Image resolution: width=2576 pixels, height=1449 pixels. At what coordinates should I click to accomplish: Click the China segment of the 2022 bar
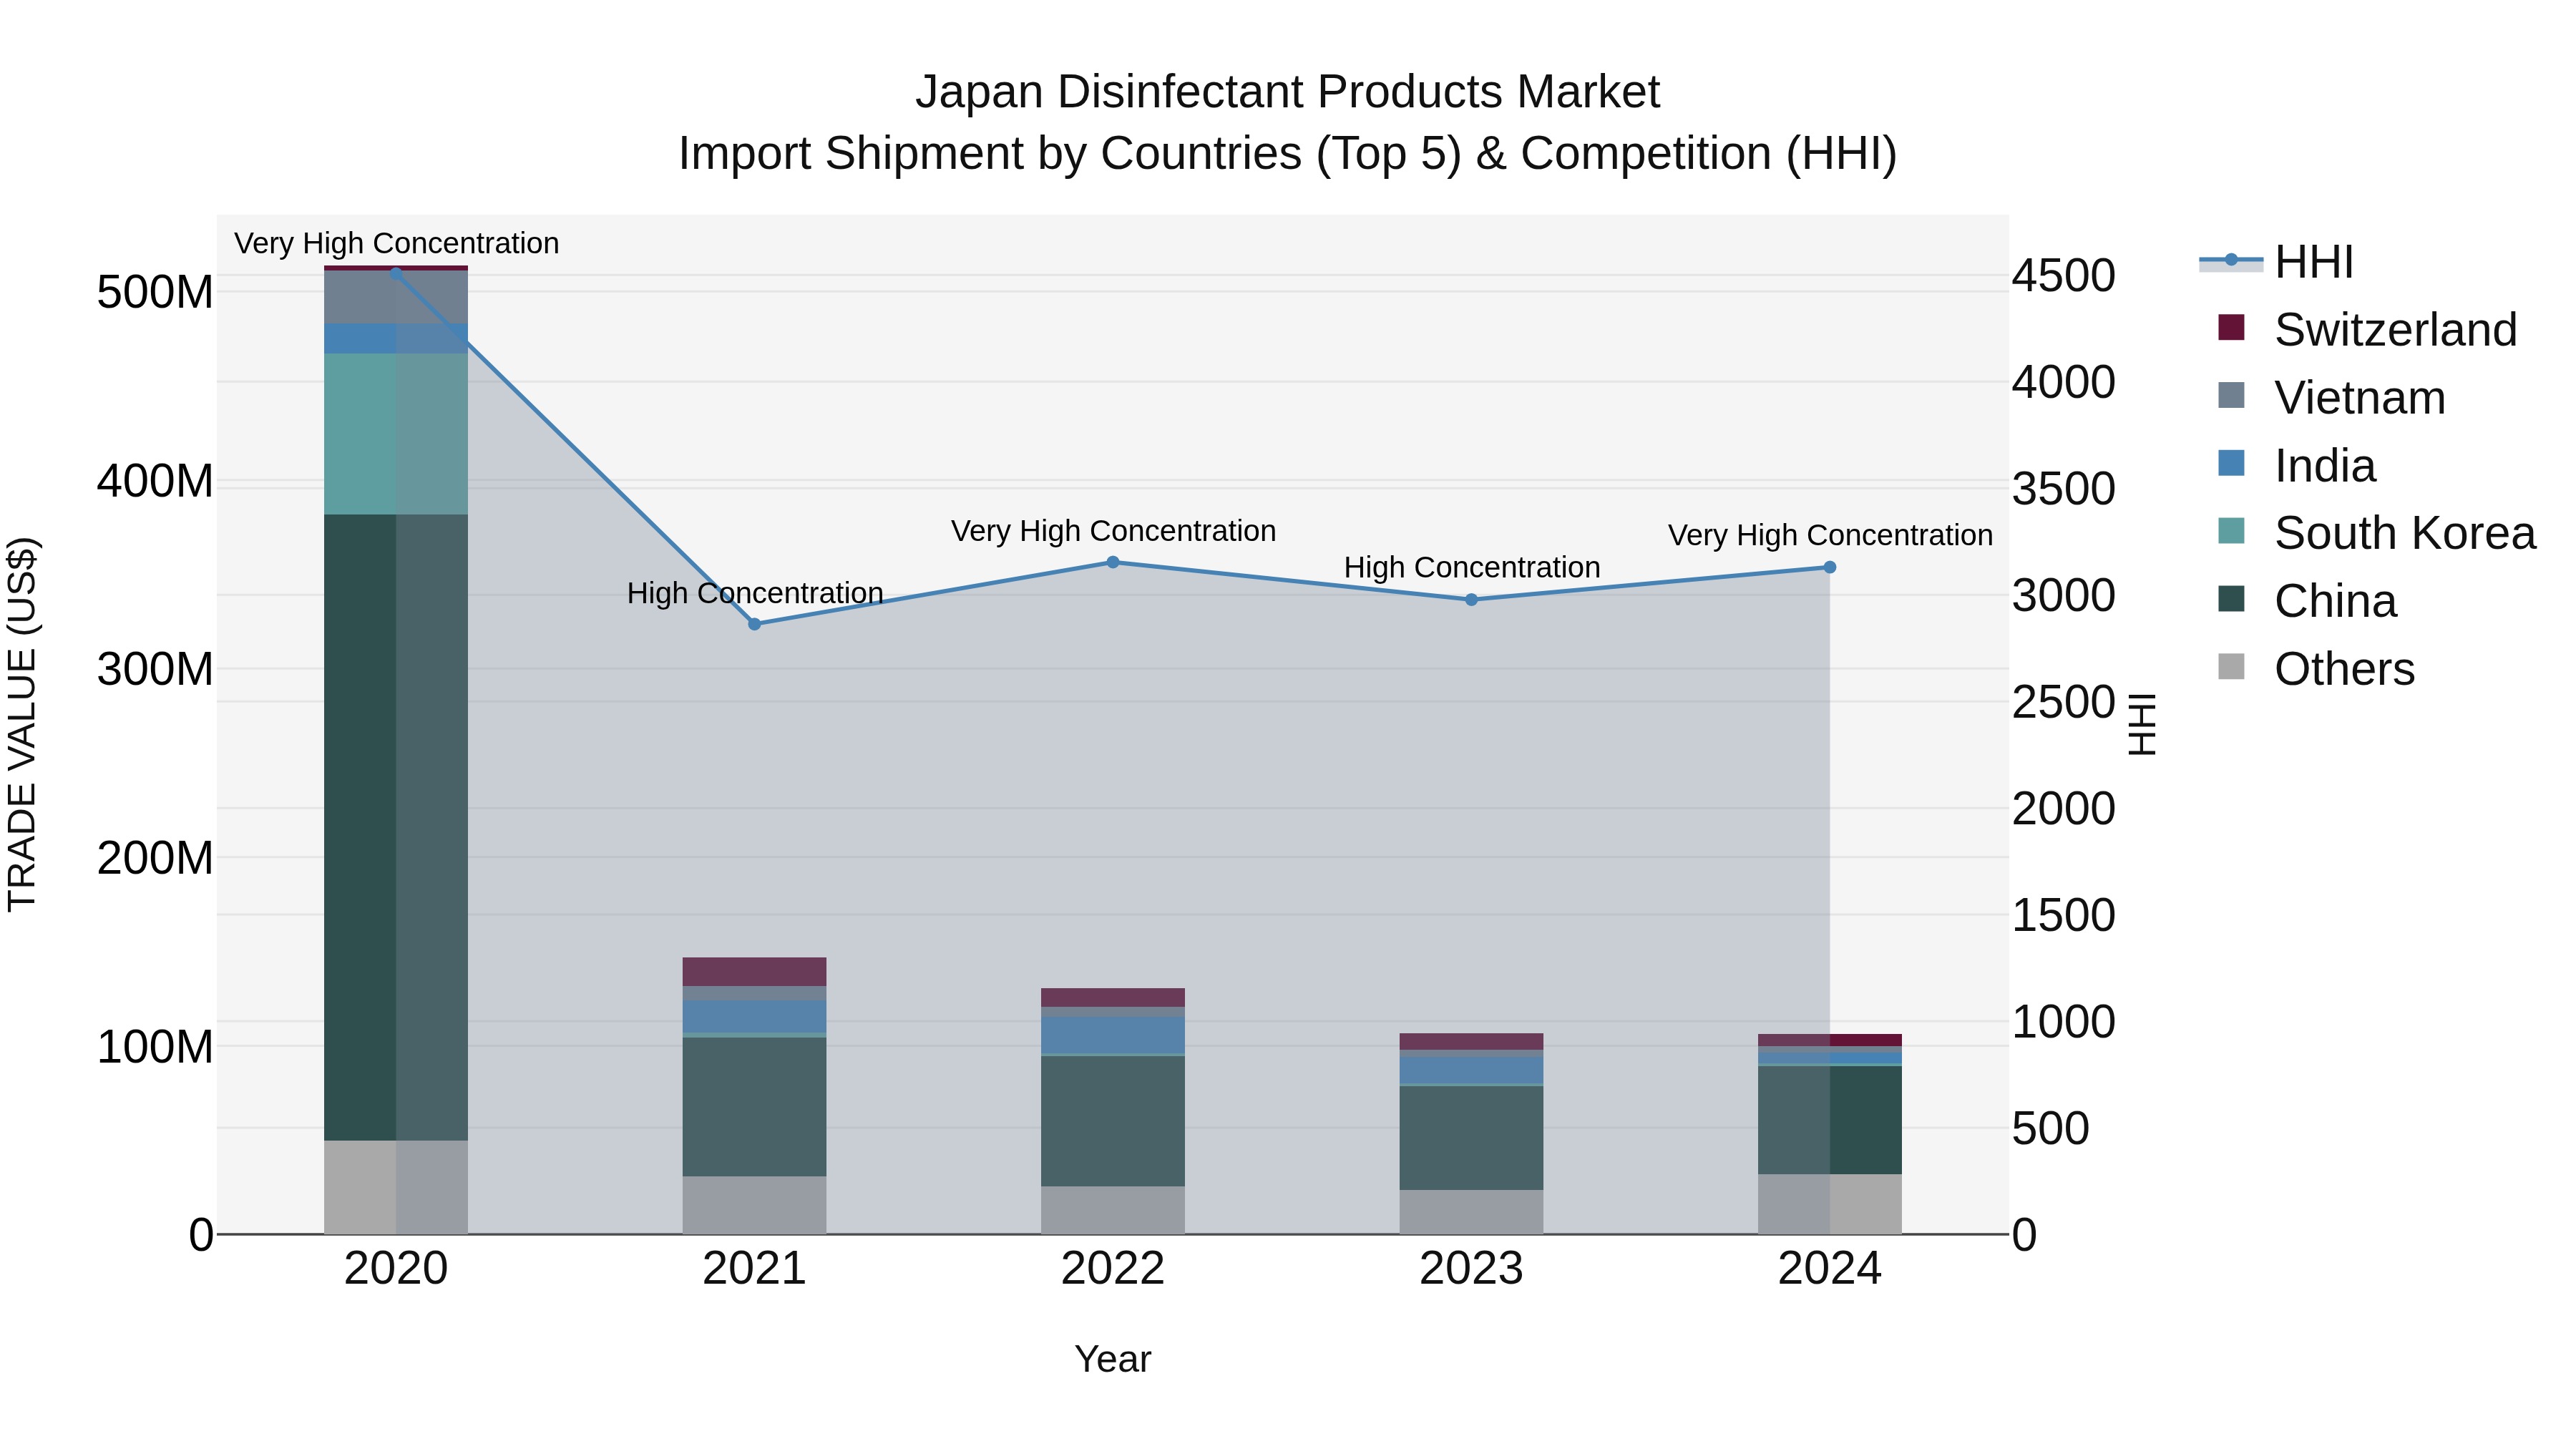click(x=1113, y=1121)
